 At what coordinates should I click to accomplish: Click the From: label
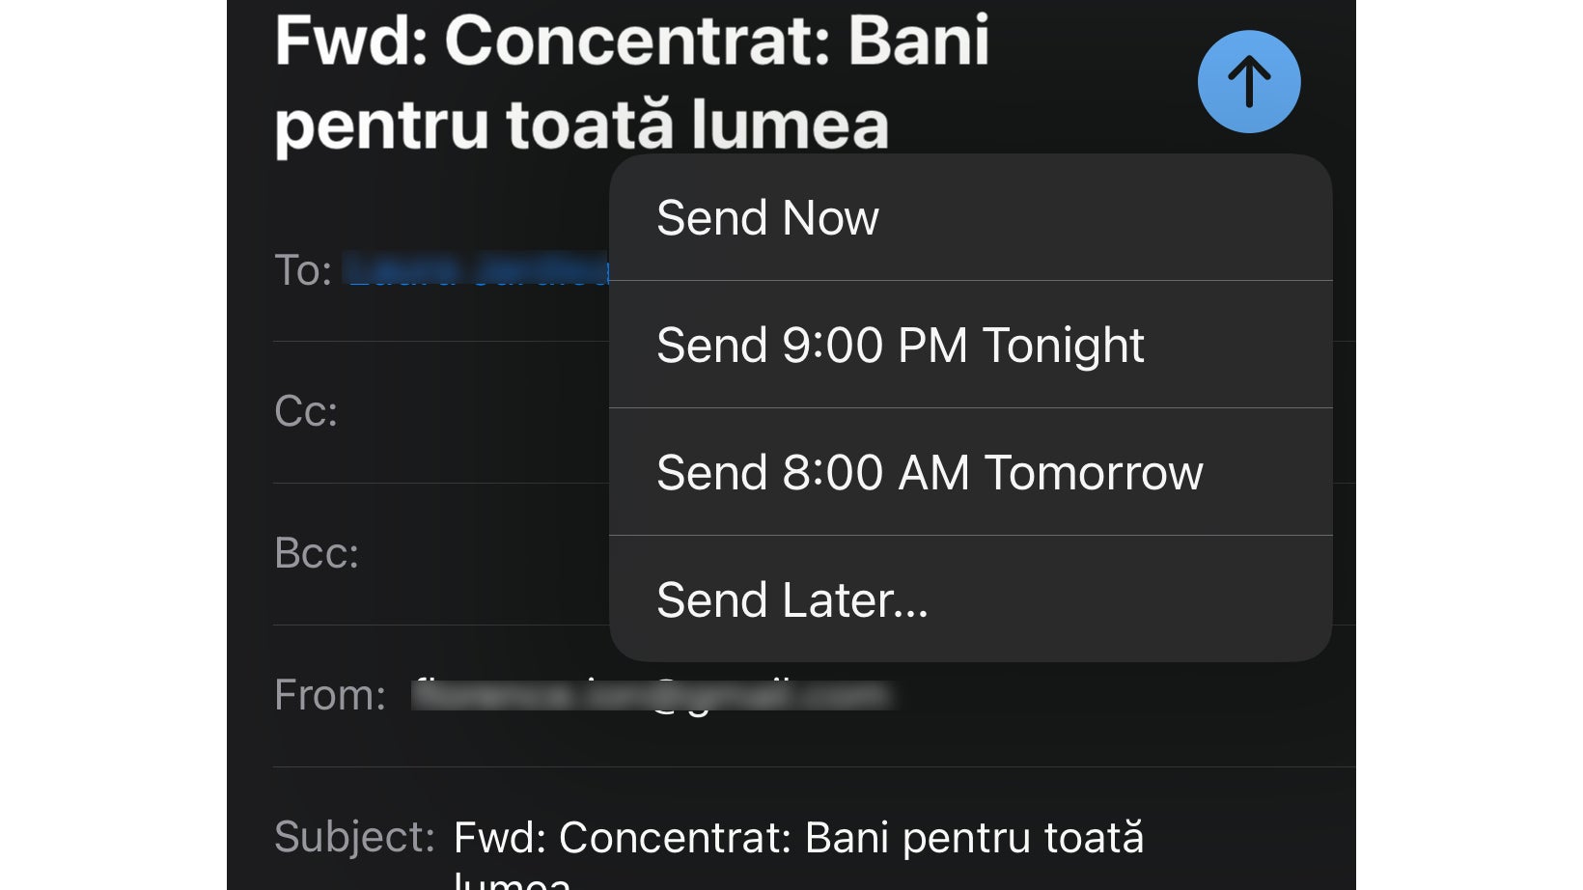[x=329, y=695]
